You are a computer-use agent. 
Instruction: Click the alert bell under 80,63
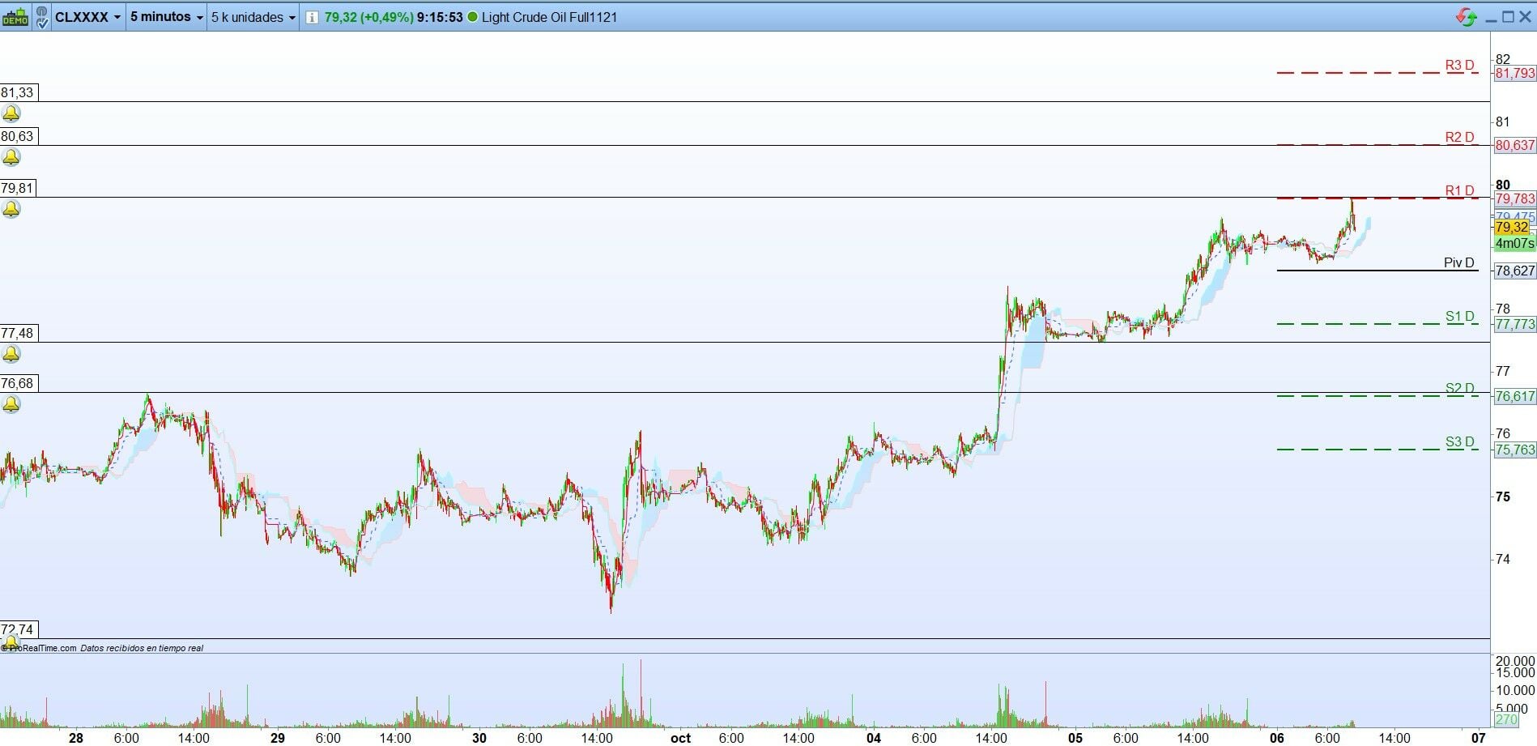click(x=11, y=157)
